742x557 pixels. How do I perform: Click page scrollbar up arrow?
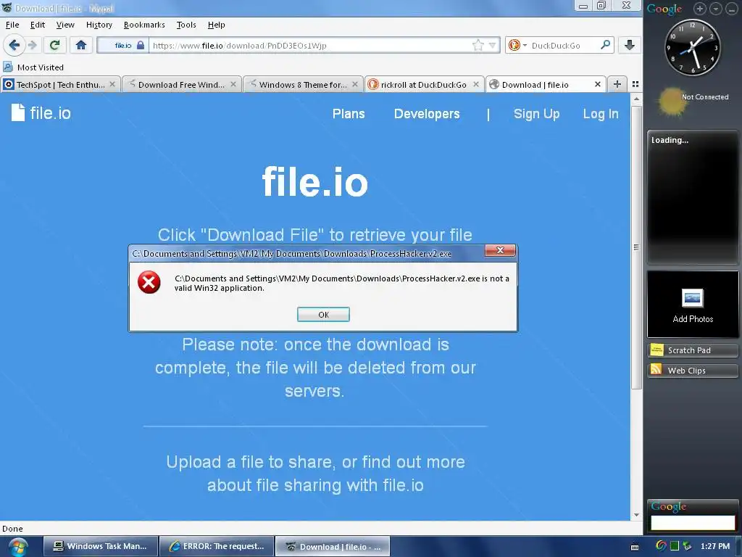pos(636,99)
